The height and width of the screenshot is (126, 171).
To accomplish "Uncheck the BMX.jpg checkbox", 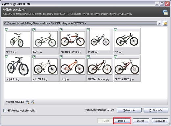I will coord(34,30).
